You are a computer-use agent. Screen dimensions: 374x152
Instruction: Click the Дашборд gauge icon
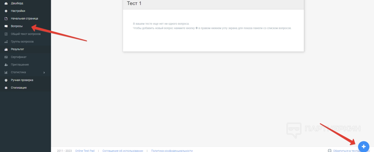(6, 3)
